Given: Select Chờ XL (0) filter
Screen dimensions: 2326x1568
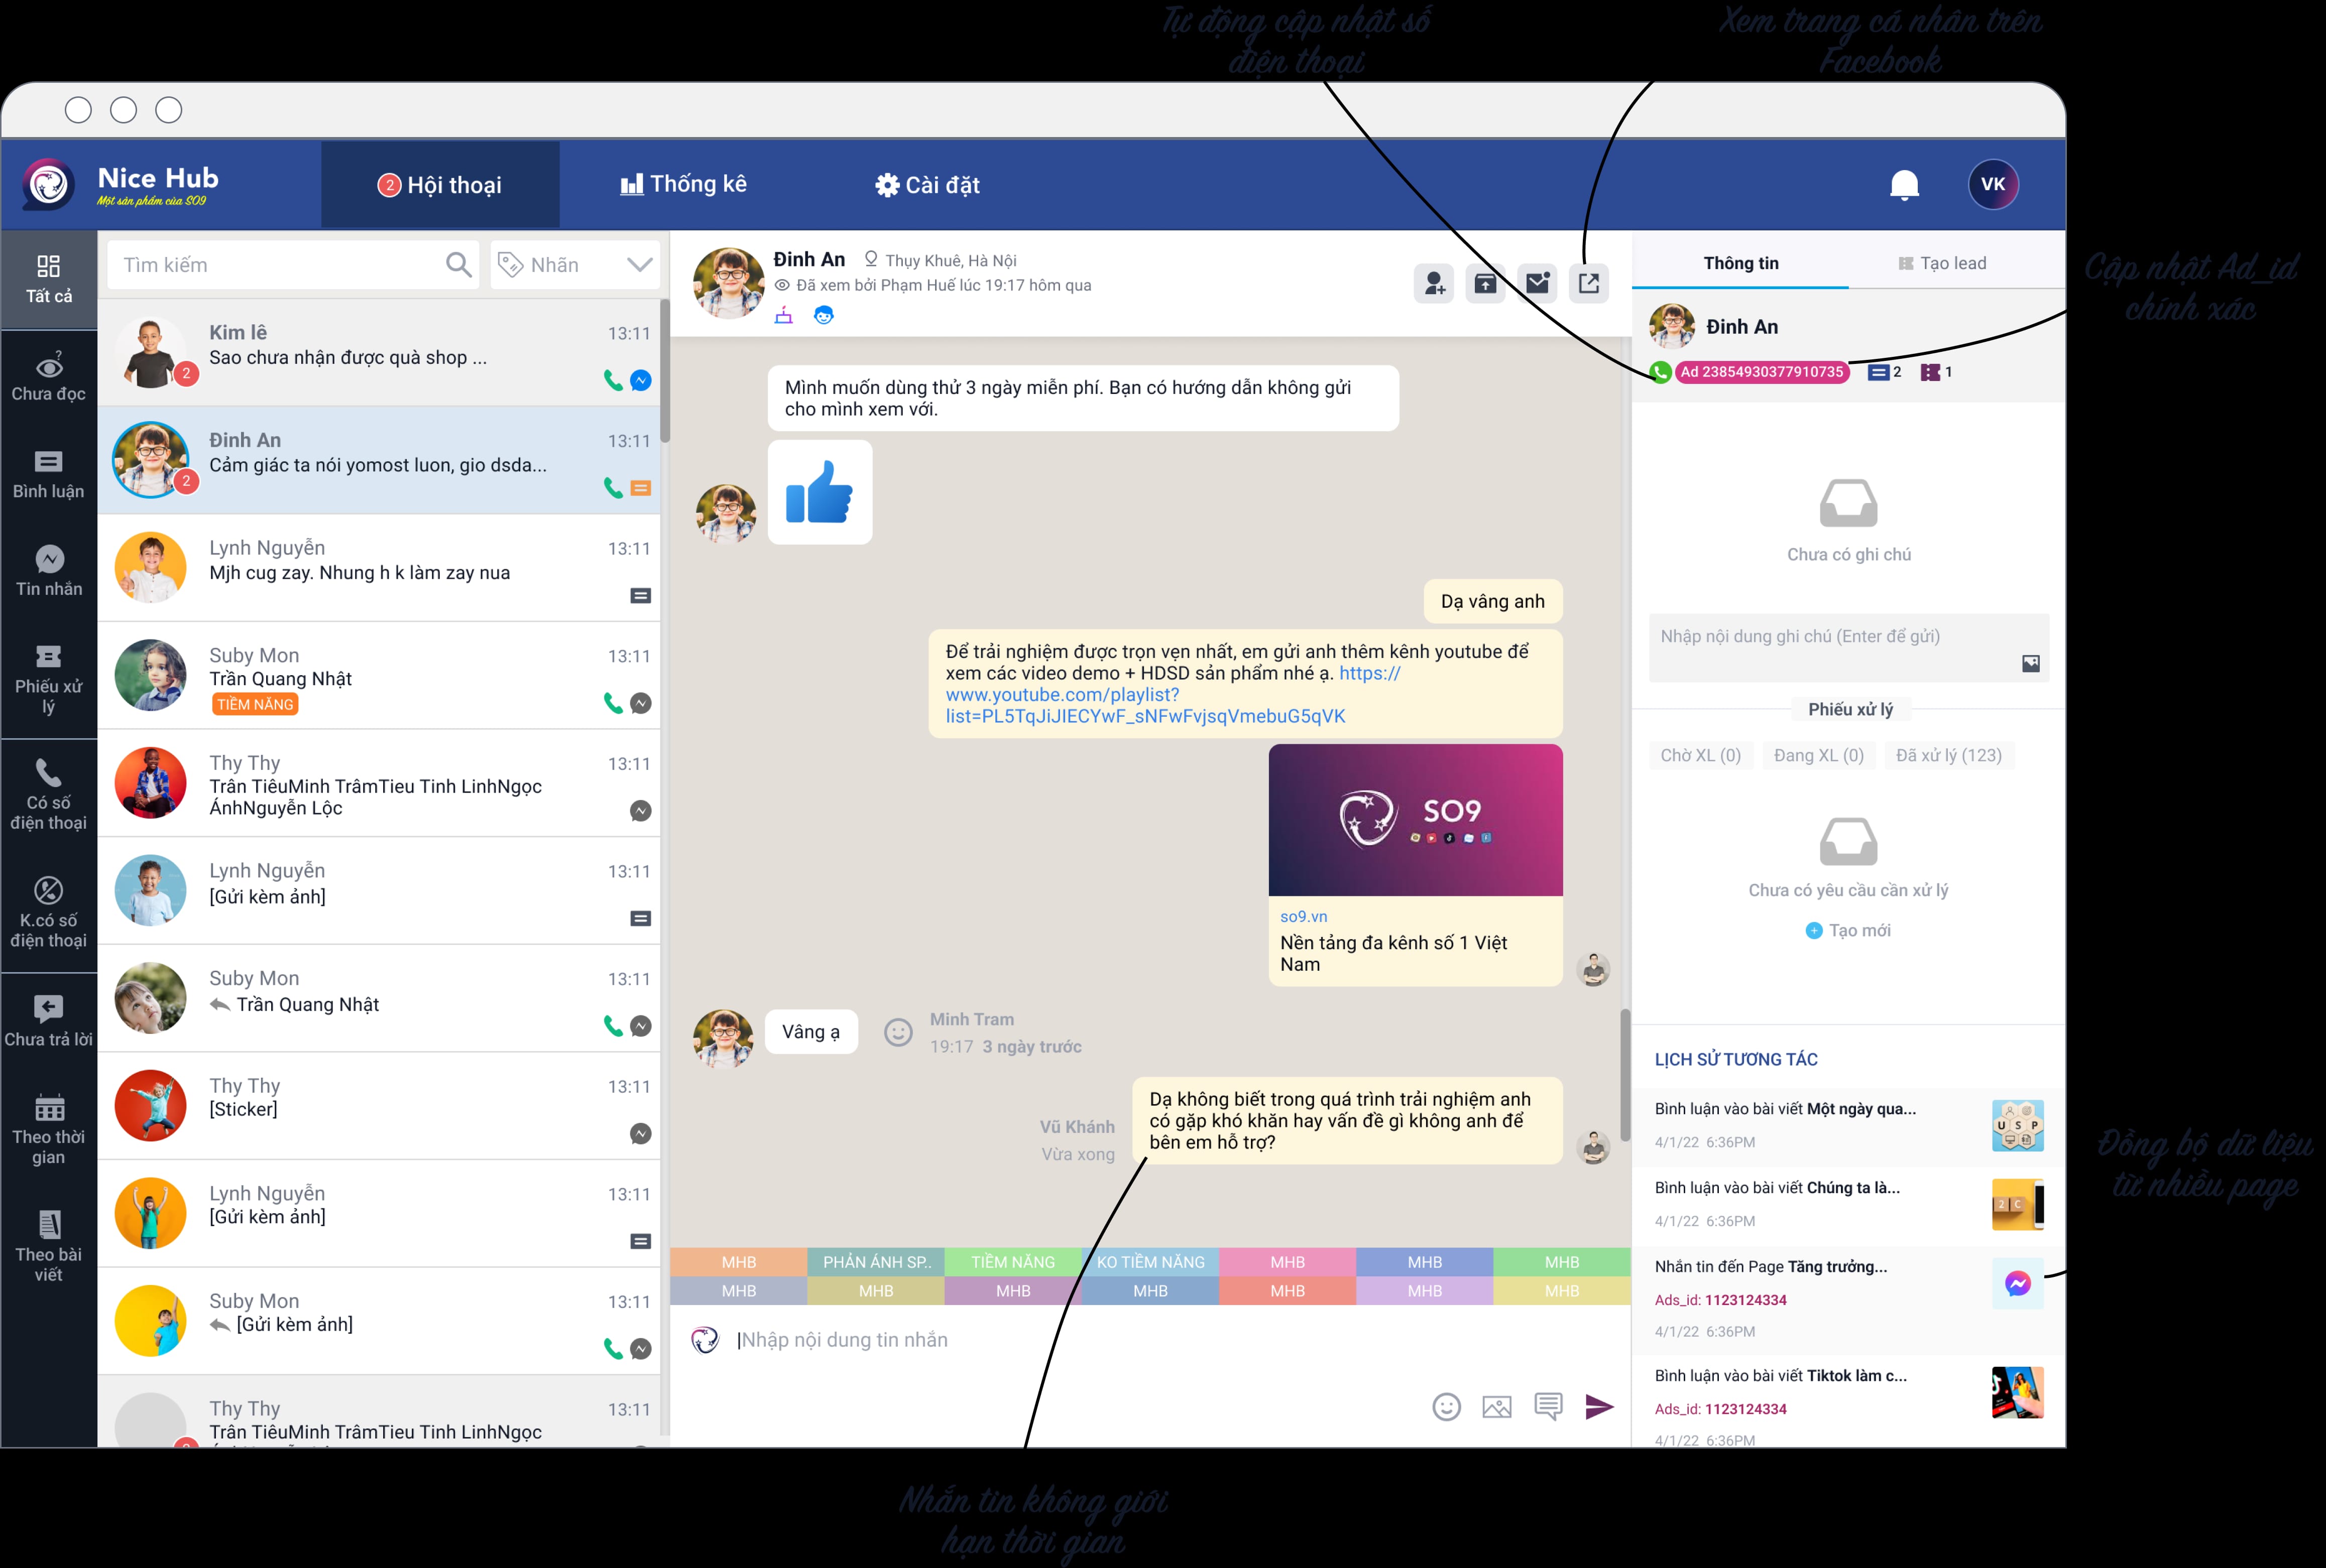Looking at the screenshot, I should click(1701, 756).
